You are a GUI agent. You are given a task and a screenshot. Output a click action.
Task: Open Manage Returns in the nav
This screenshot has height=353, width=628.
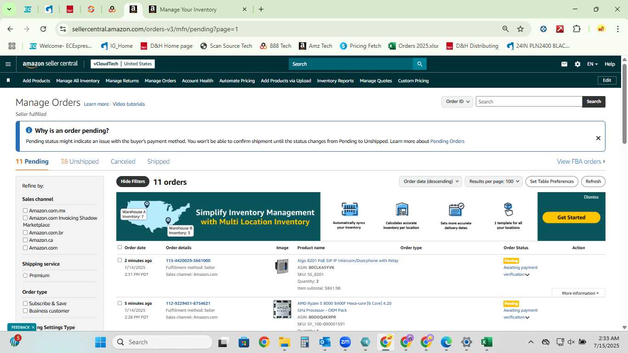(x=122, y=80)
